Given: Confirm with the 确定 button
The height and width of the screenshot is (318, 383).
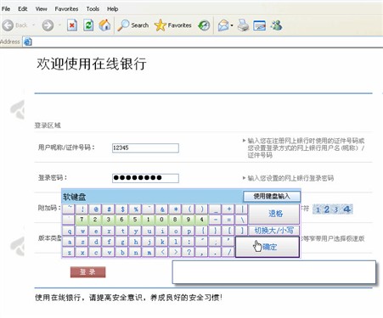Looking at the screenshot, I should (x=268, y=247).
